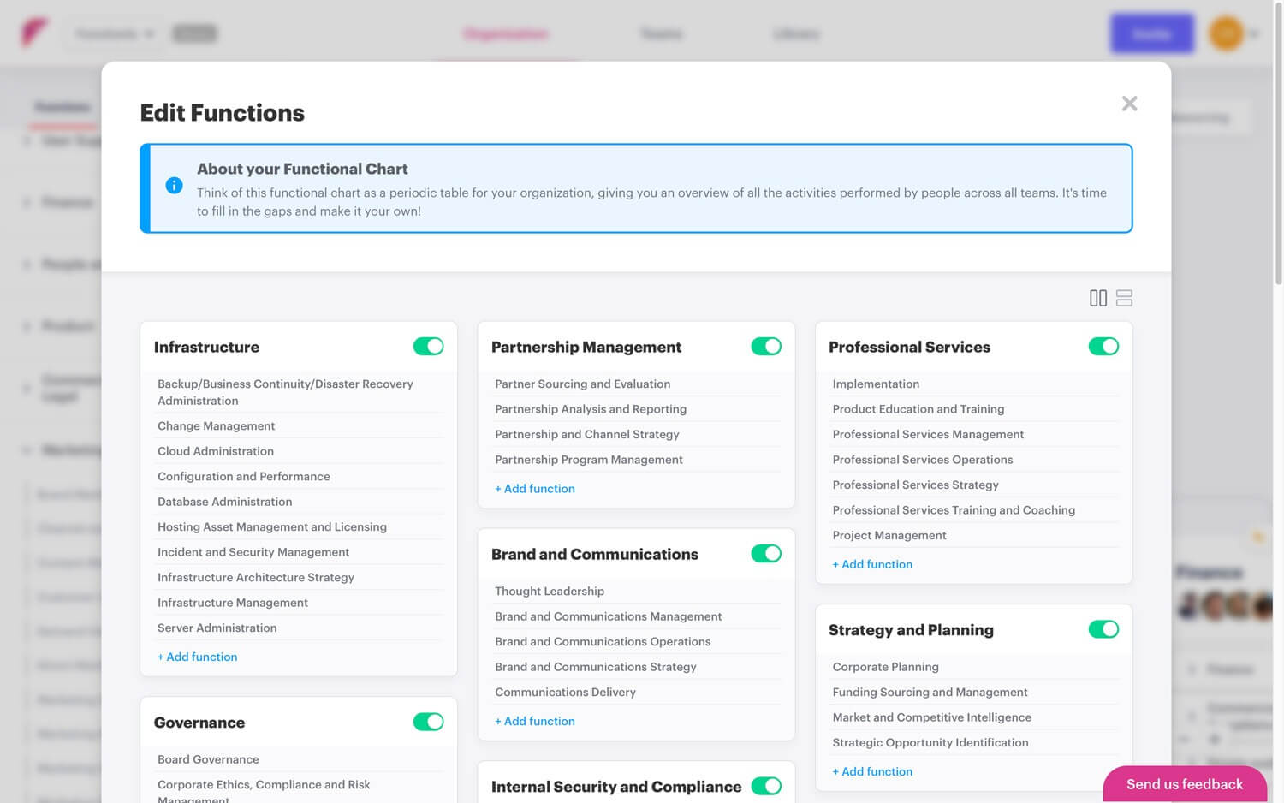Add a function under Infrastructure
1284x803 pixels.
tap(197, 657)
